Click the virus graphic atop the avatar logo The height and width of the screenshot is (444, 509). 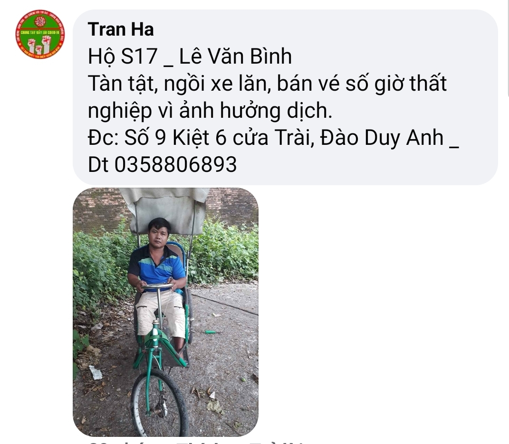[40, 21]
